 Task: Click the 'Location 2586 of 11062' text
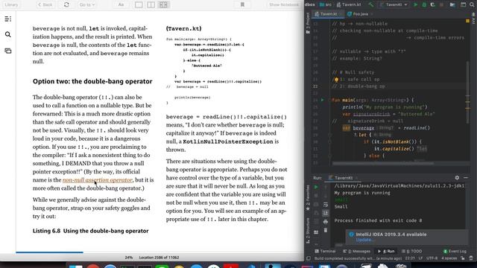coord(159,258)
